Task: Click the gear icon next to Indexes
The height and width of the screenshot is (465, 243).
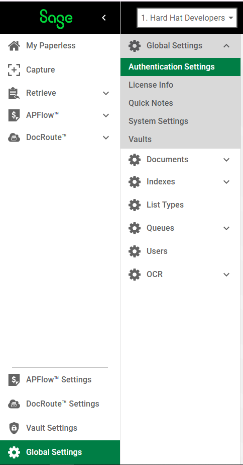Action: pyautogui.click(x=135, y=182)
